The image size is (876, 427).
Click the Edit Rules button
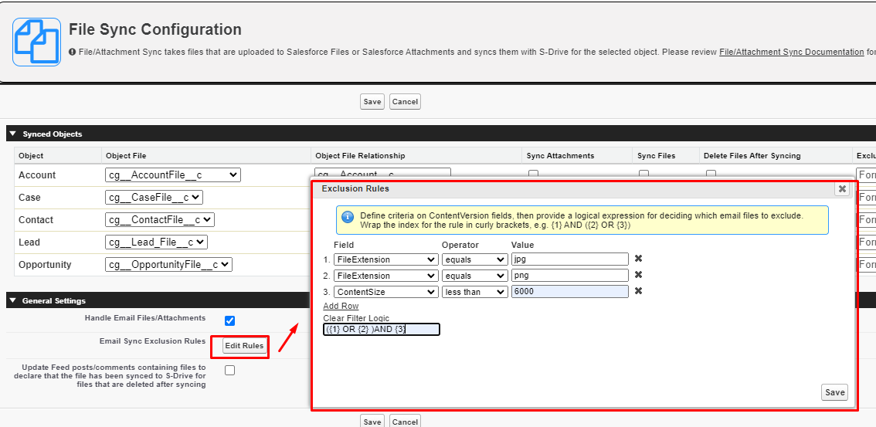coord(244,346)
